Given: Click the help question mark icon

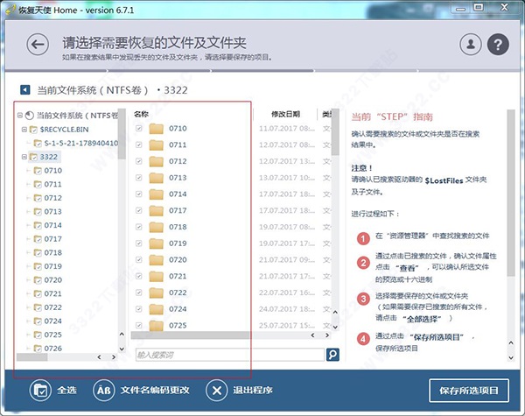Looking at the screenshot, I should [x=498, y=44].
